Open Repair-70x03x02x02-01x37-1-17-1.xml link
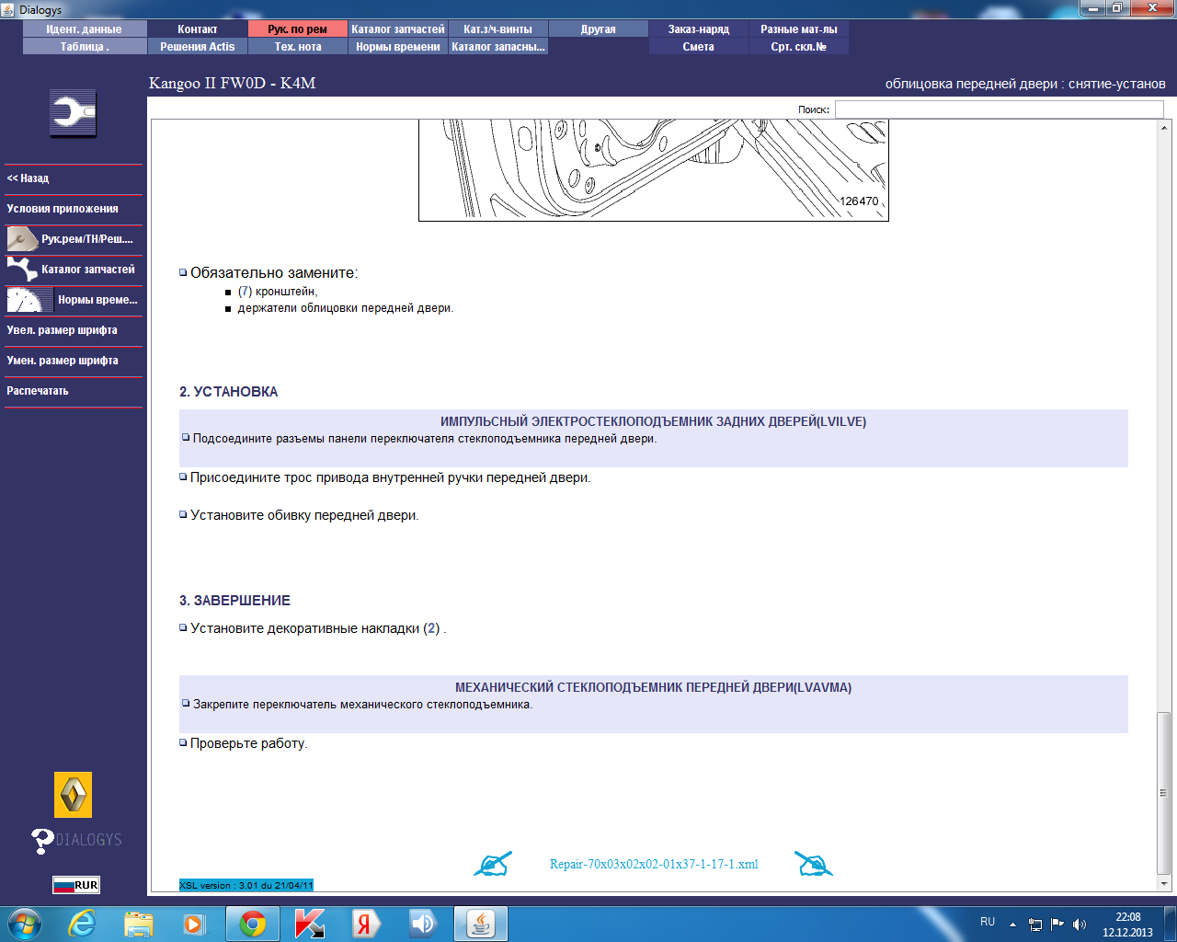Screen dimensions: 1177x942 (x=654, y=865)
